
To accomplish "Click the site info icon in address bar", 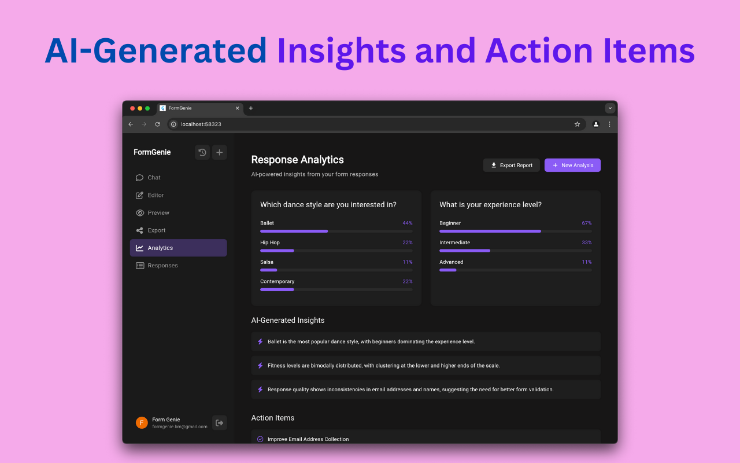I will coord(173,124).
